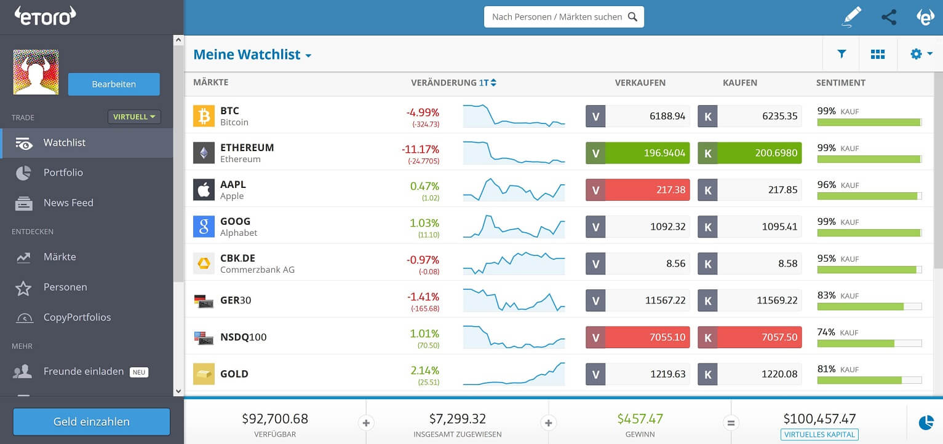The height and width of the screenshot is (444, 943).
Task: Click NSDQ100 sentiment bar 74%
Action: pos(869,343)
